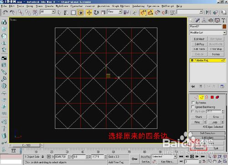Collapse the Soft Selection rollout
The height and width of the screenshot is (165, 228).
207,133
